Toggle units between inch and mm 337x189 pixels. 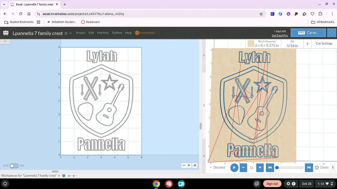[x=14, y=166]
